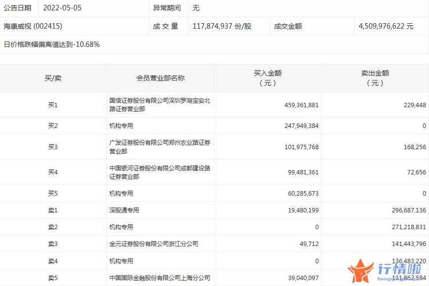Select the 无 value beside 异常期间

tap(196, 8)
